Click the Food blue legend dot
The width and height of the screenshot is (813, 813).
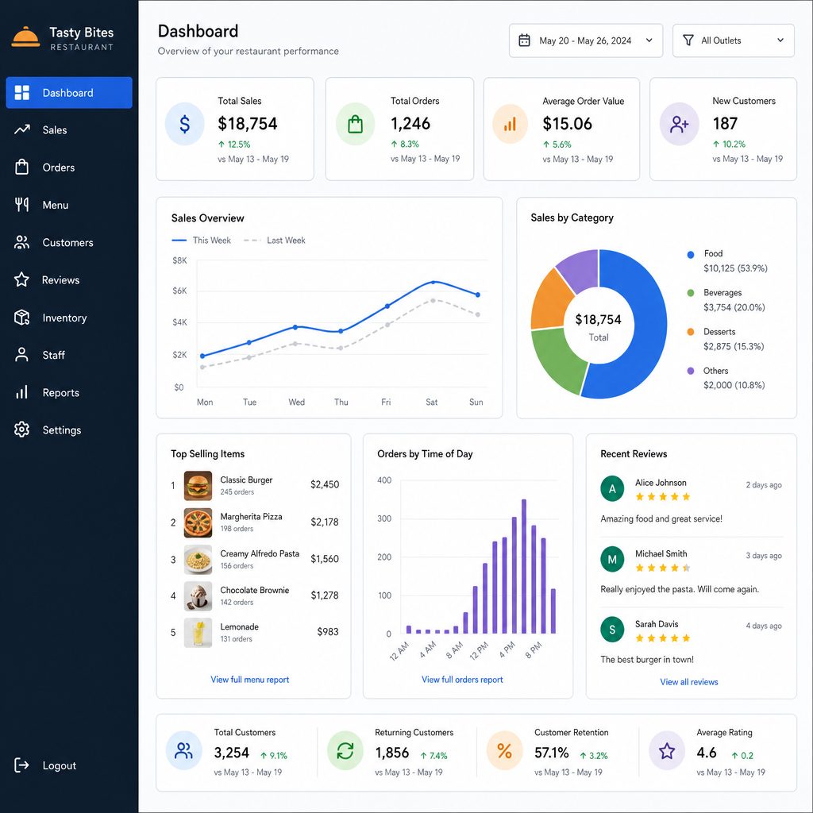[x=691, y=255]
